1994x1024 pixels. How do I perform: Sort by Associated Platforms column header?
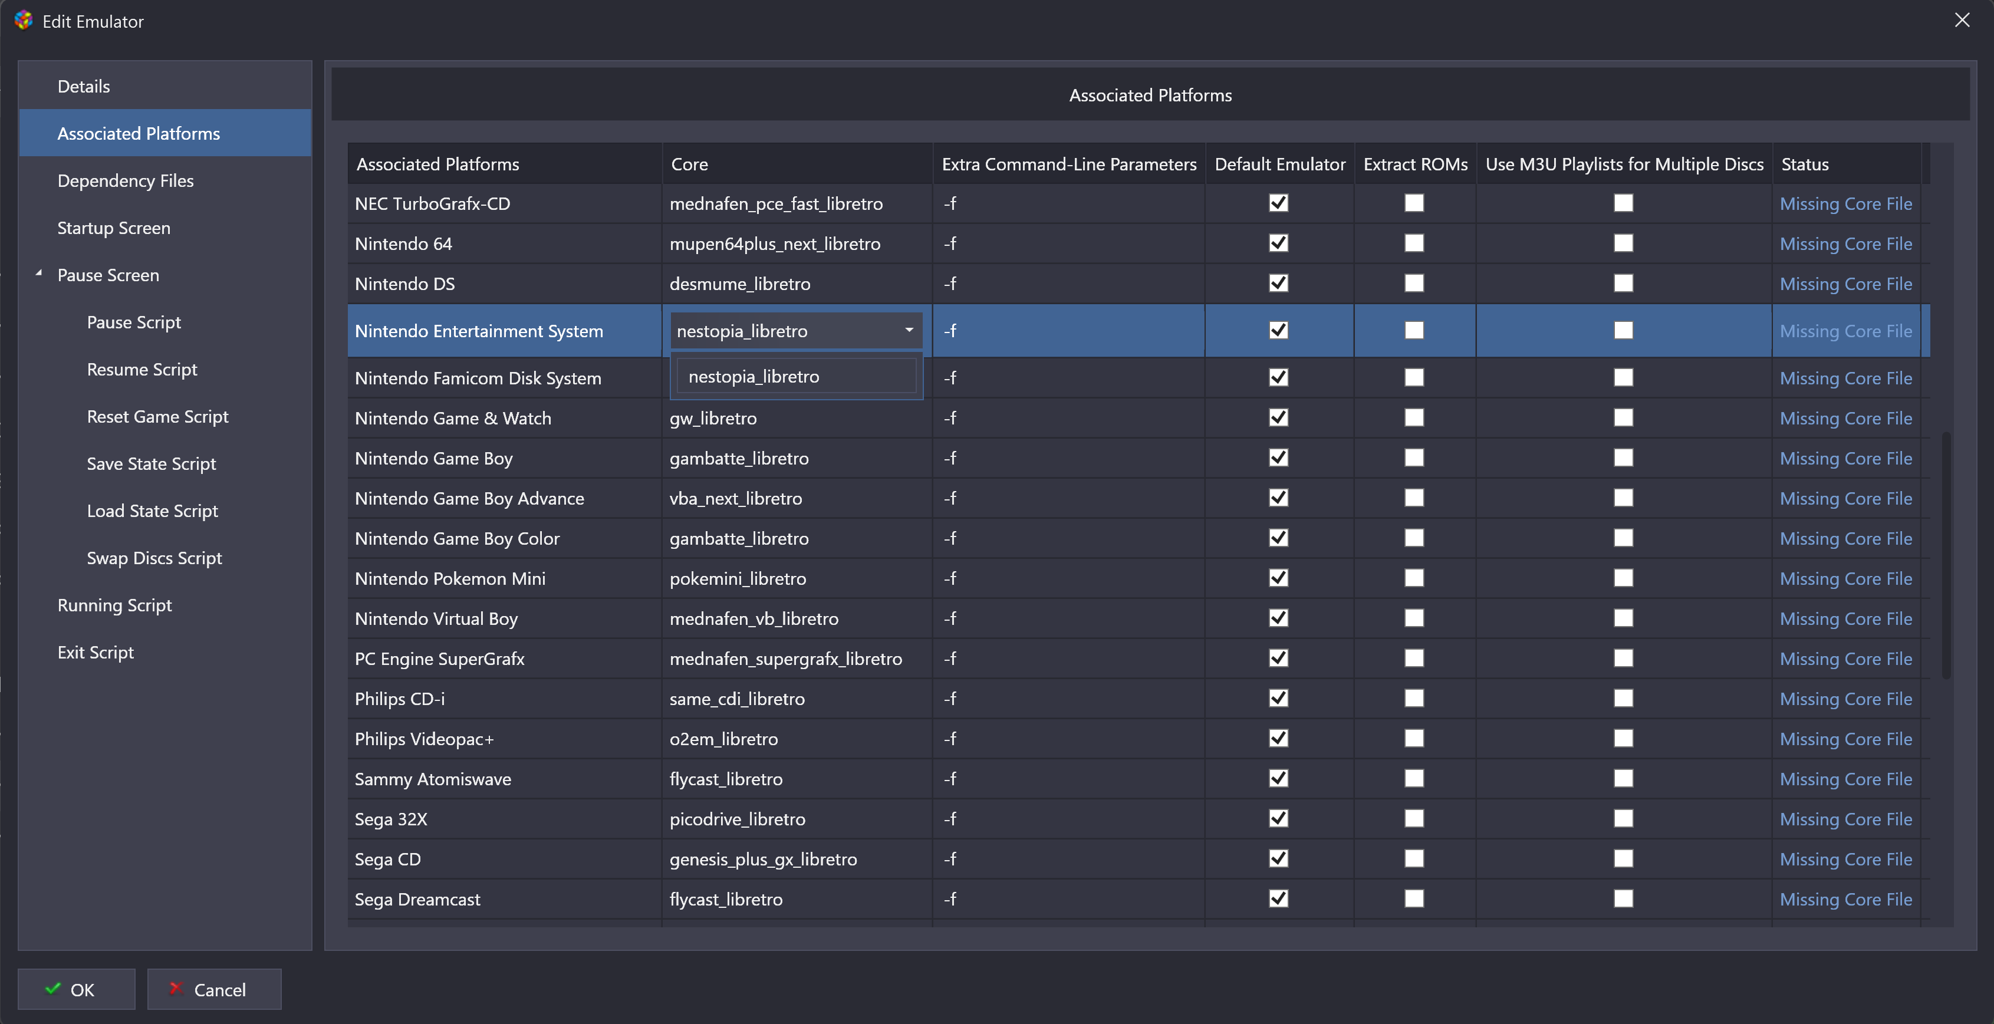tap(505, 163)
